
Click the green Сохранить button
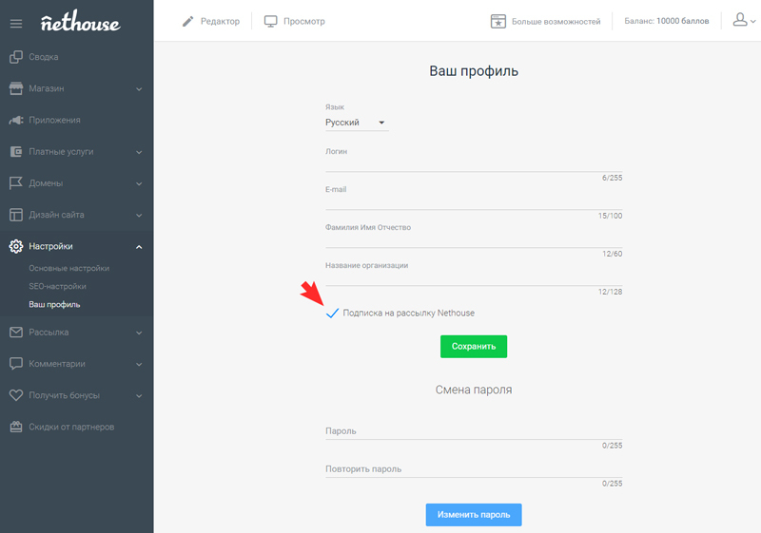(474, 347)
